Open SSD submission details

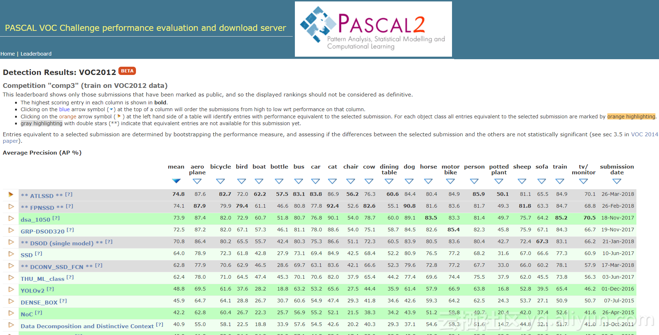tap(27, 255)
